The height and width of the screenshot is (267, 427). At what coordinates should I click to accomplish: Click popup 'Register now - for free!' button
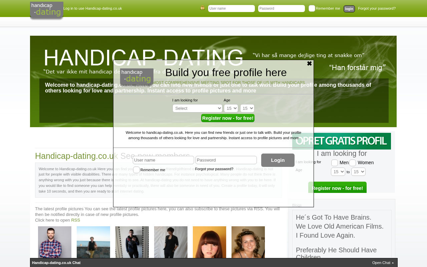(x=228, y=118)
